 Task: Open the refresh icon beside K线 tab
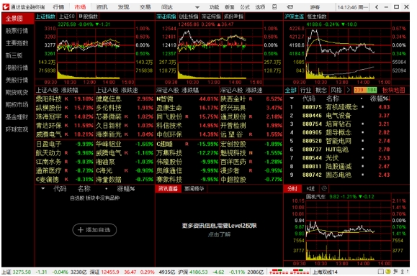(324, 188)
